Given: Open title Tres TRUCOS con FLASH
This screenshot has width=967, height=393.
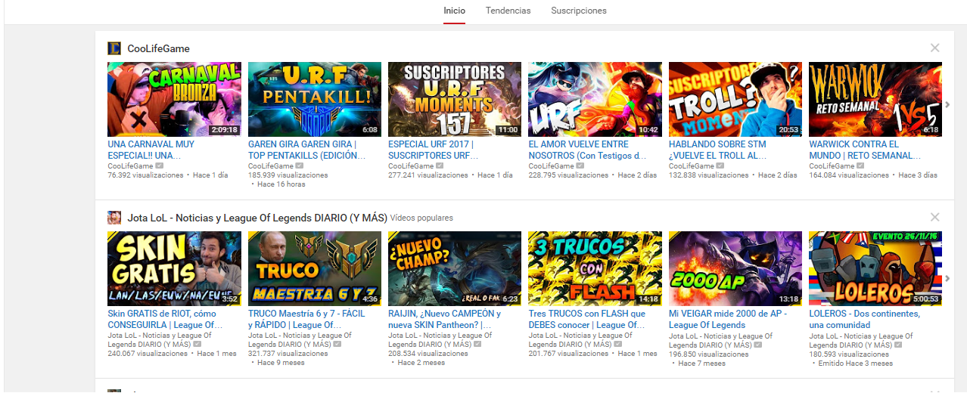Looking at the screenshot, I should click(x=587, y=319).
